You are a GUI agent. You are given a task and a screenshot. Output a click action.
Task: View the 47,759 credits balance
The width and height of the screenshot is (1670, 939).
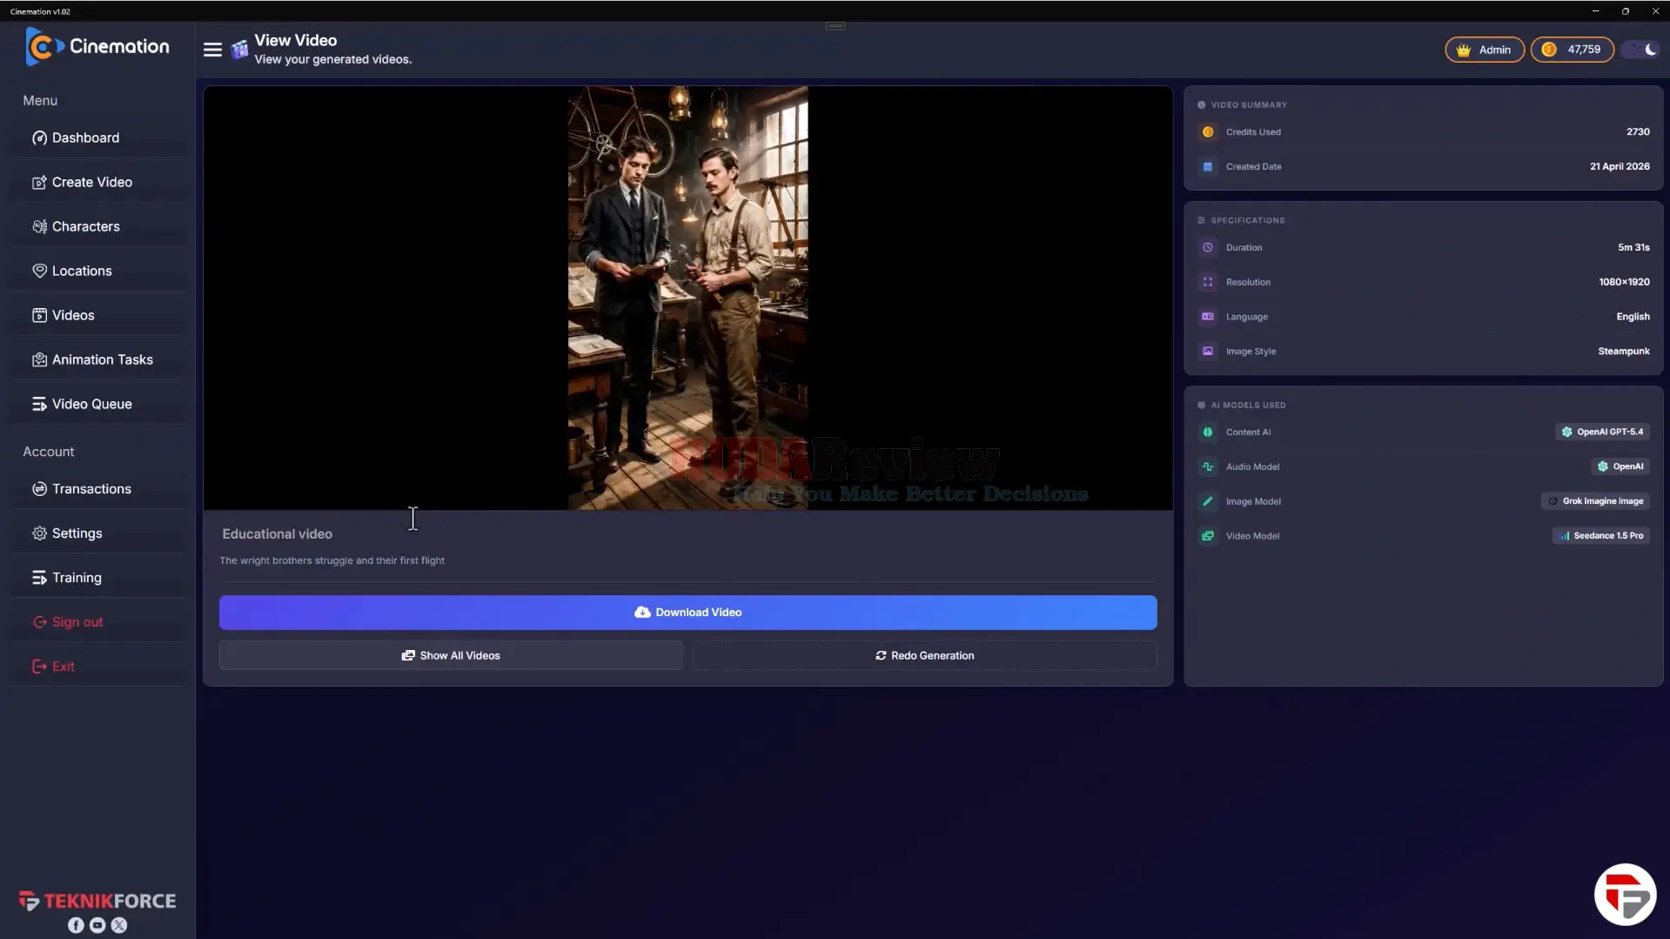(1572, 50)
